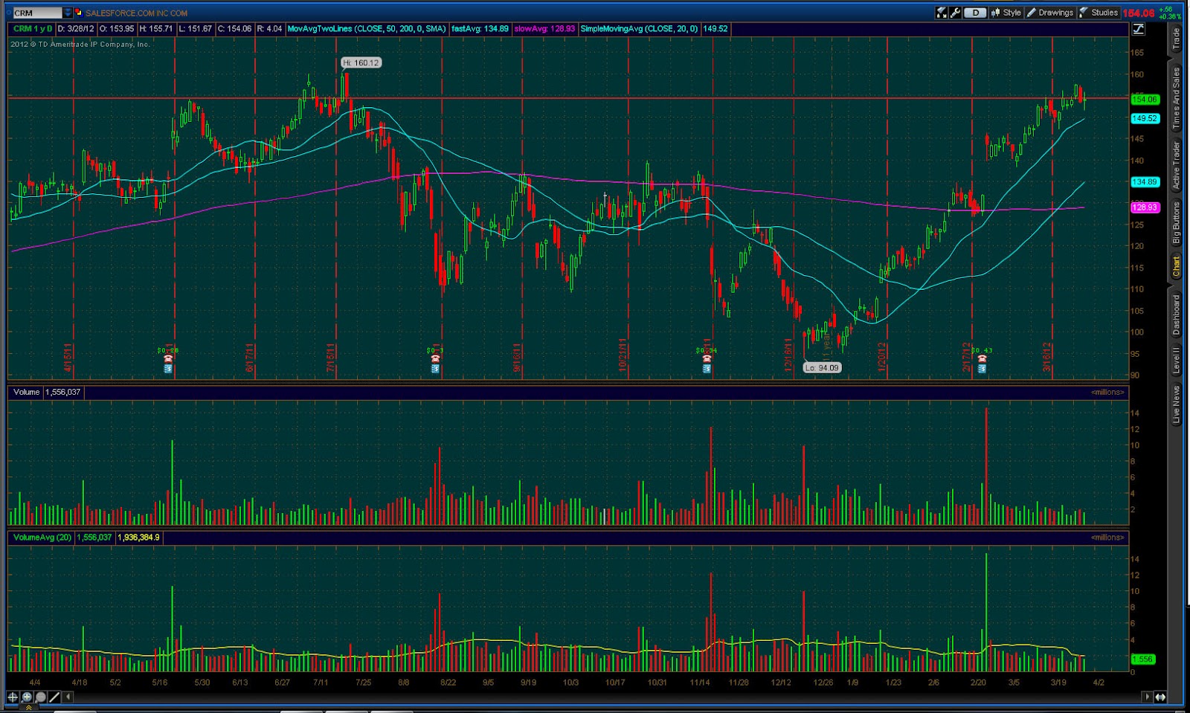Click the 154.06 last price axis label
Viewport: 1190px width, 713px height.
[x=1145, y=99]
